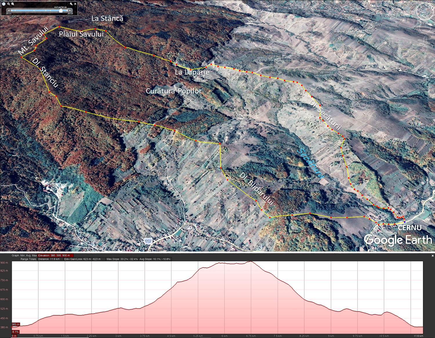Click the road 117 shield on map
435x338 pixels.
point(148,241)
